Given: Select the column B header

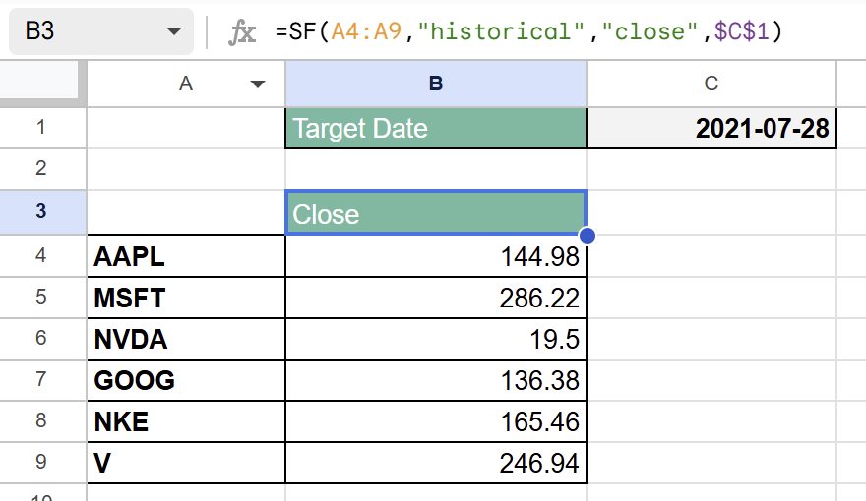Looking at the screenshot, I should pos(436,83).
